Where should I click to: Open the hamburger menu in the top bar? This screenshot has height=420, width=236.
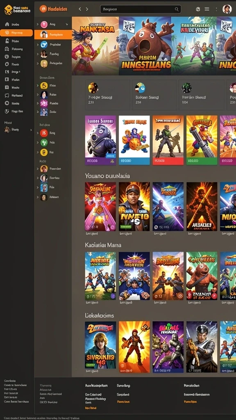click(207, 9)
